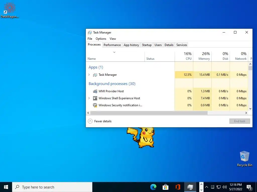
Task: Sort by the CPU column header
Action: tap(184, 56)
